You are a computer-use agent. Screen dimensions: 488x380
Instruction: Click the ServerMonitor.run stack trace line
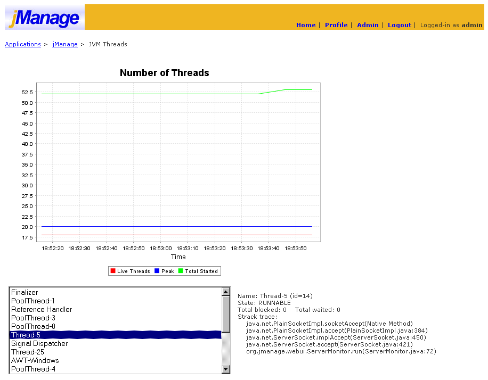tap(341, 351)
